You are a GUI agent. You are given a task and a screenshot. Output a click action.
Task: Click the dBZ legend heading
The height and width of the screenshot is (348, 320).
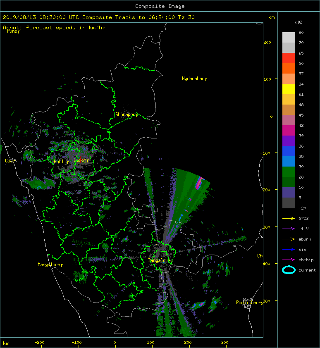point(299,22)
